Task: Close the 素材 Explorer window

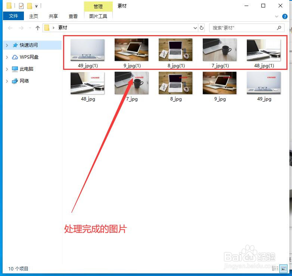Action: [280, 6]
